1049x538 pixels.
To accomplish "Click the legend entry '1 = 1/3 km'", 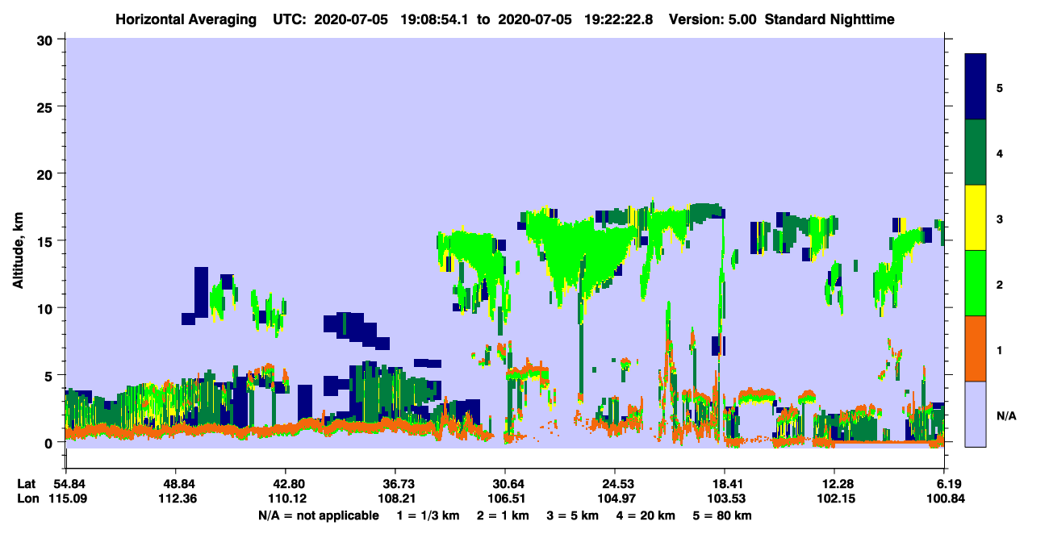I will pyautogui.click(x=430, y=515).
